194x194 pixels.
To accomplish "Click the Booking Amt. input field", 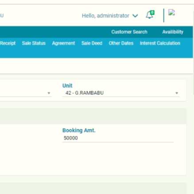I will coord(118,138).
